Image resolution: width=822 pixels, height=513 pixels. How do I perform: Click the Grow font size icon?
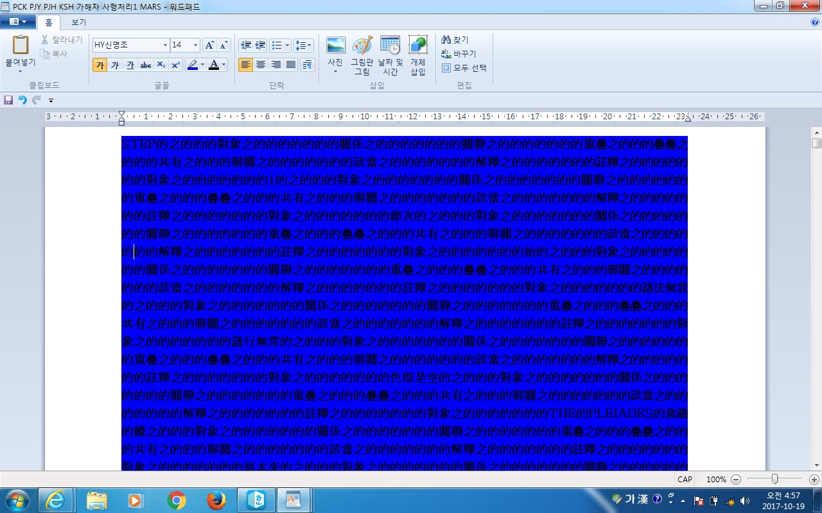point(209,46)
